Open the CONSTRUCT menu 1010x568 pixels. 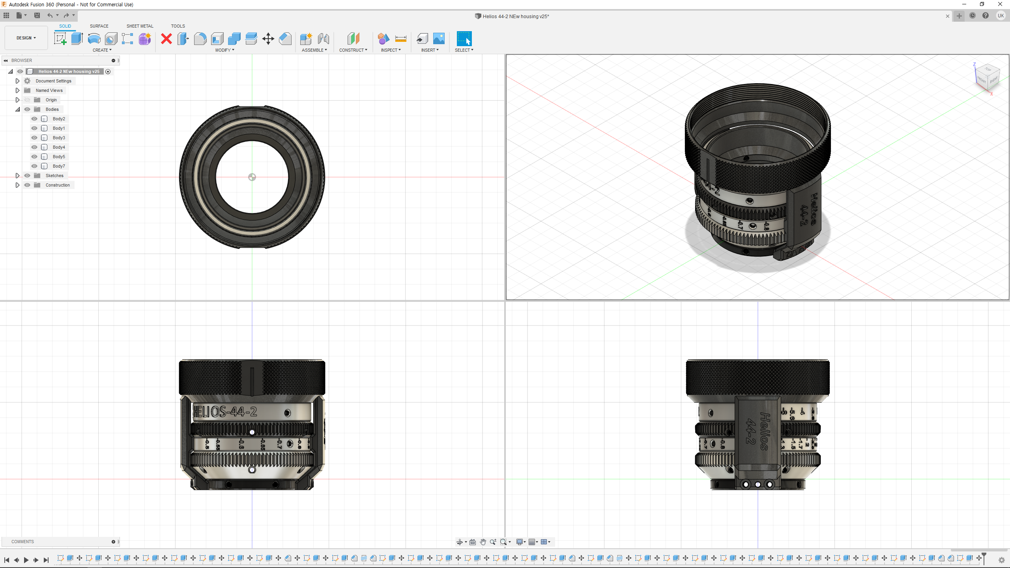(x=353, y=50)
